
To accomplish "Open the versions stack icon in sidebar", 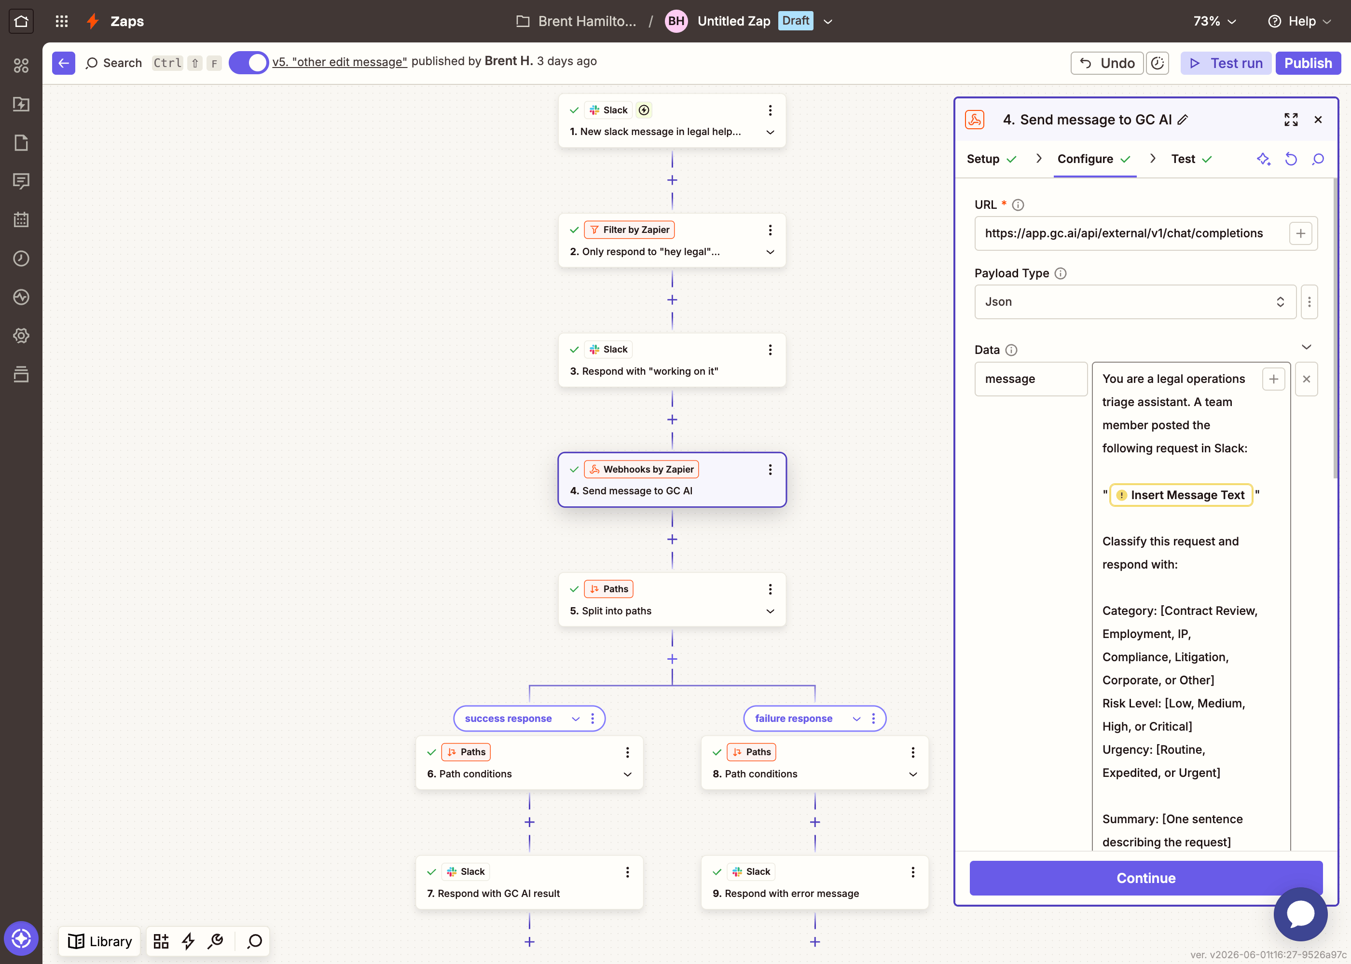I will 21,375.
